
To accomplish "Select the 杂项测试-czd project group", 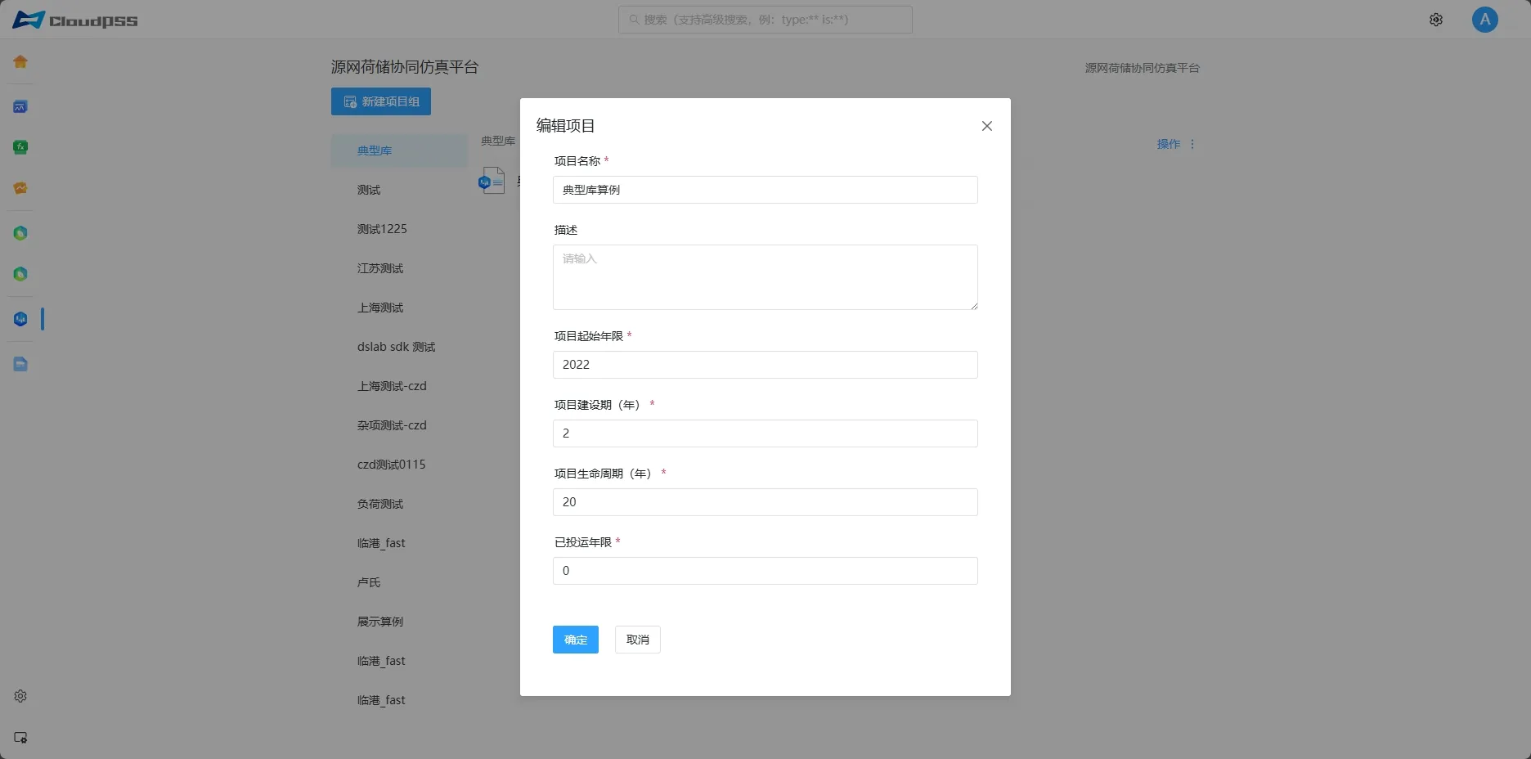I will click(x=399, y=425).
